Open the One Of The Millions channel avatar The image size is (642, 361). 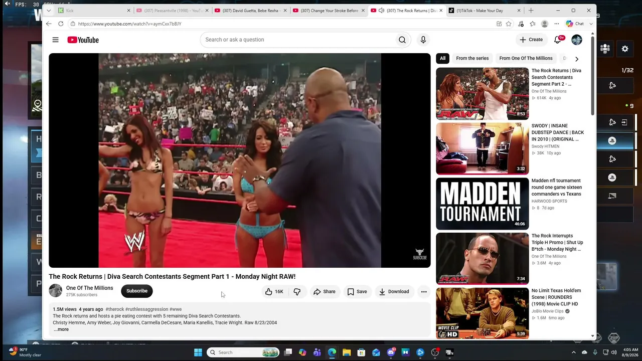(x=55, y=291)
